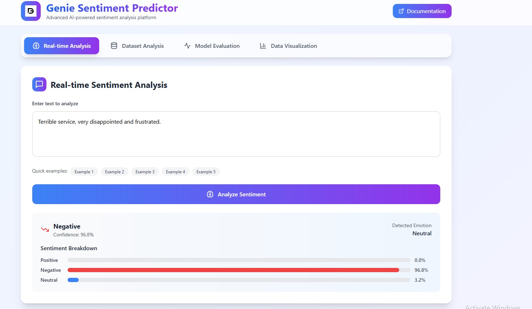Click the 3.2% Neutral percentage value

(x=420, y=280)
